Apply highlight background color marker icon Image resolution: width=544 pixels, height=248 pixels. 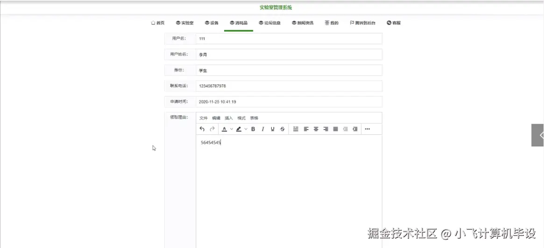[239, 129]
